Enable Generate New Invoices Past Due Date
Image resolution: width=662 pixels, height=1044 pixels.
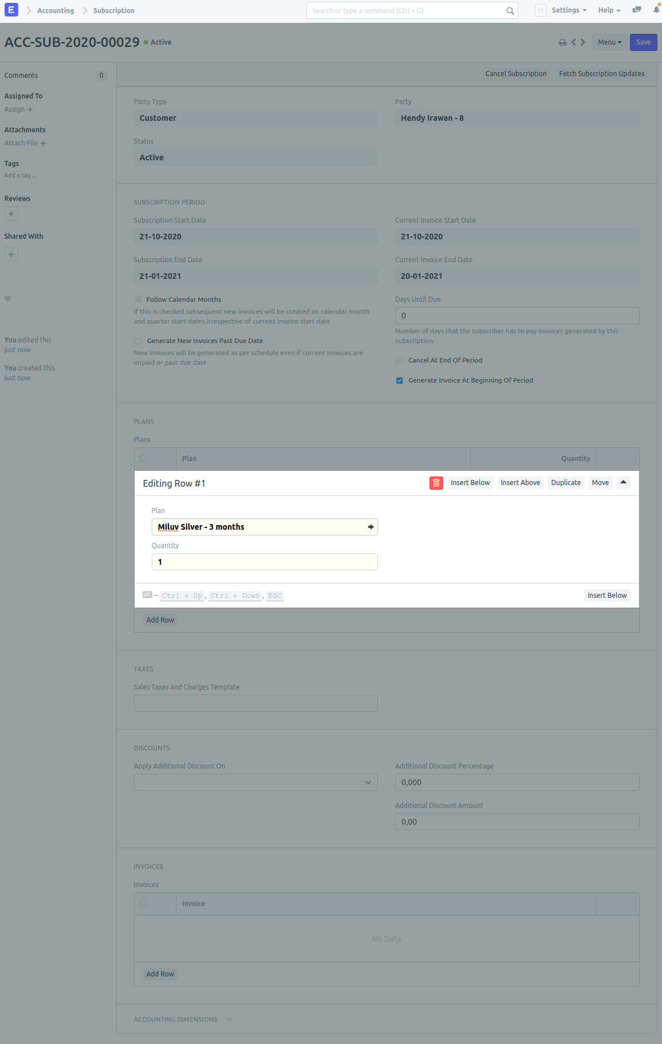[138, 341]
